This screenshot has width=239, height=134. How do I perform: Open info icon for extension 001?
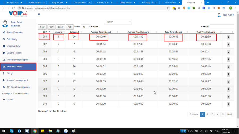[x=228, y=37]
